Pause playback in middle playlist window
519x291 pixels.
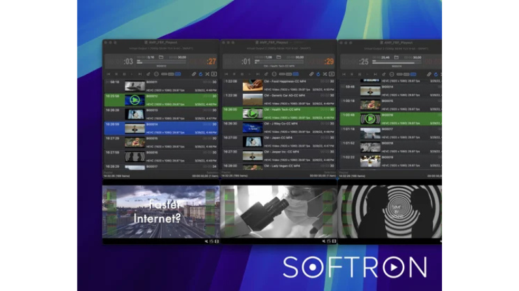click(x=242, y=74)
